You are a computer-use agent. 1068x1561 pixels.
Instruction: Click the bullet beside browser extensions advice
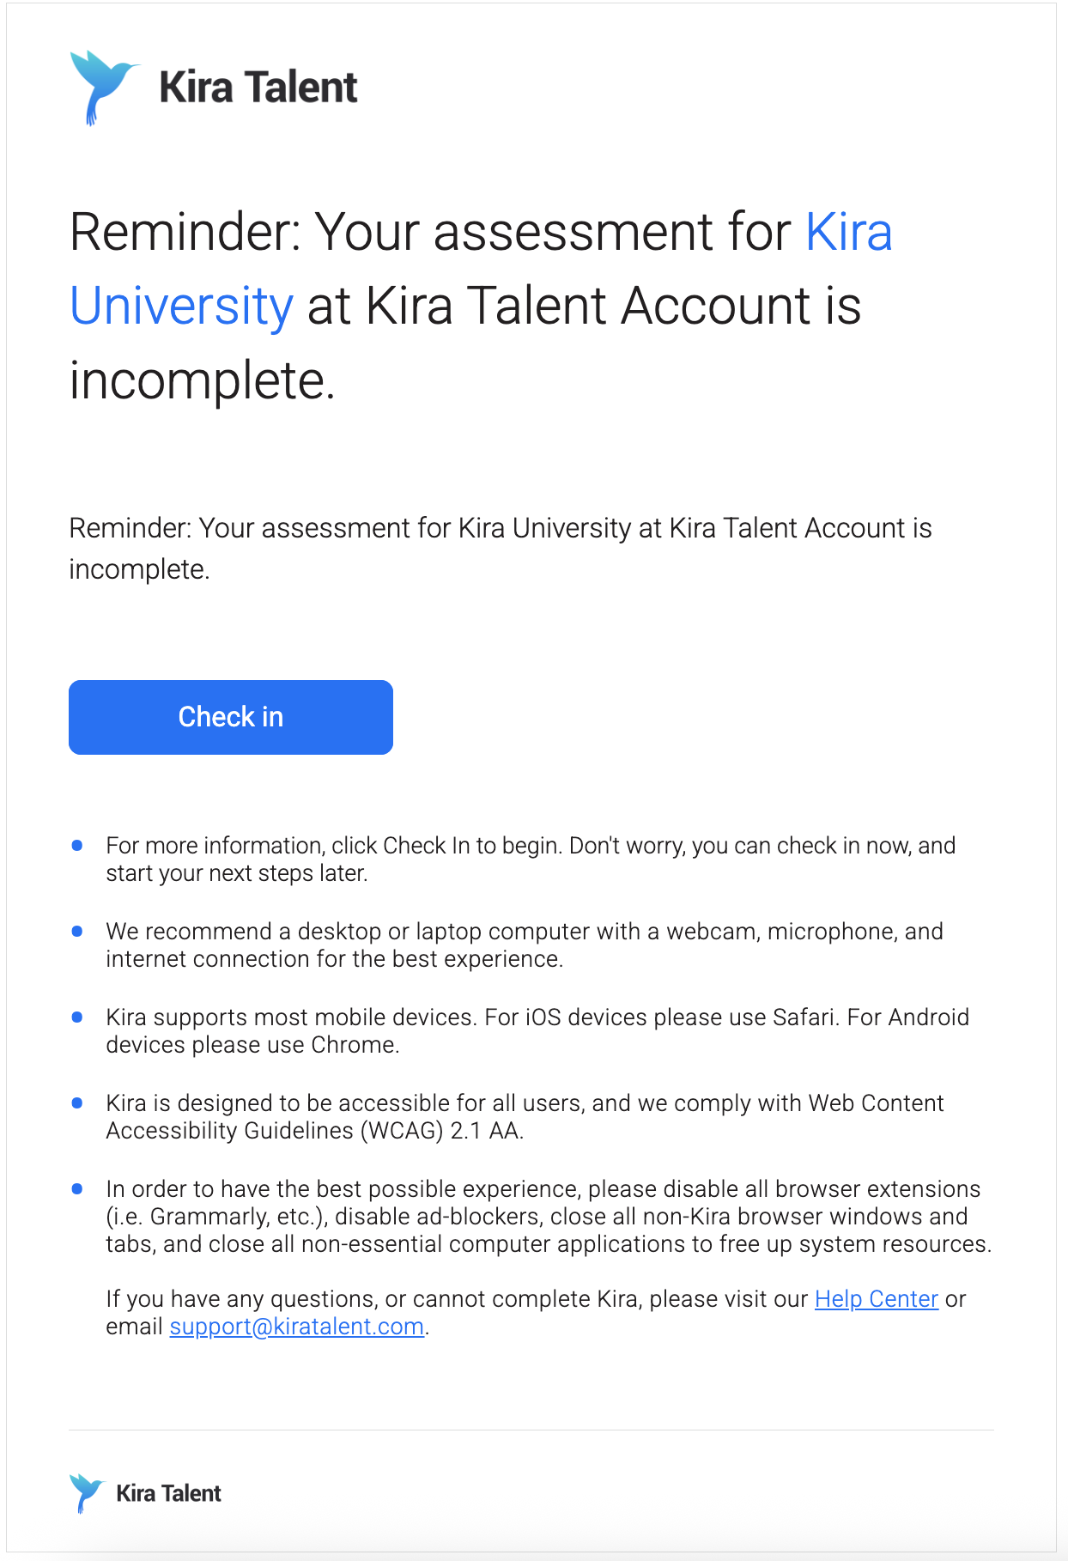click(x=77, y=1189)
